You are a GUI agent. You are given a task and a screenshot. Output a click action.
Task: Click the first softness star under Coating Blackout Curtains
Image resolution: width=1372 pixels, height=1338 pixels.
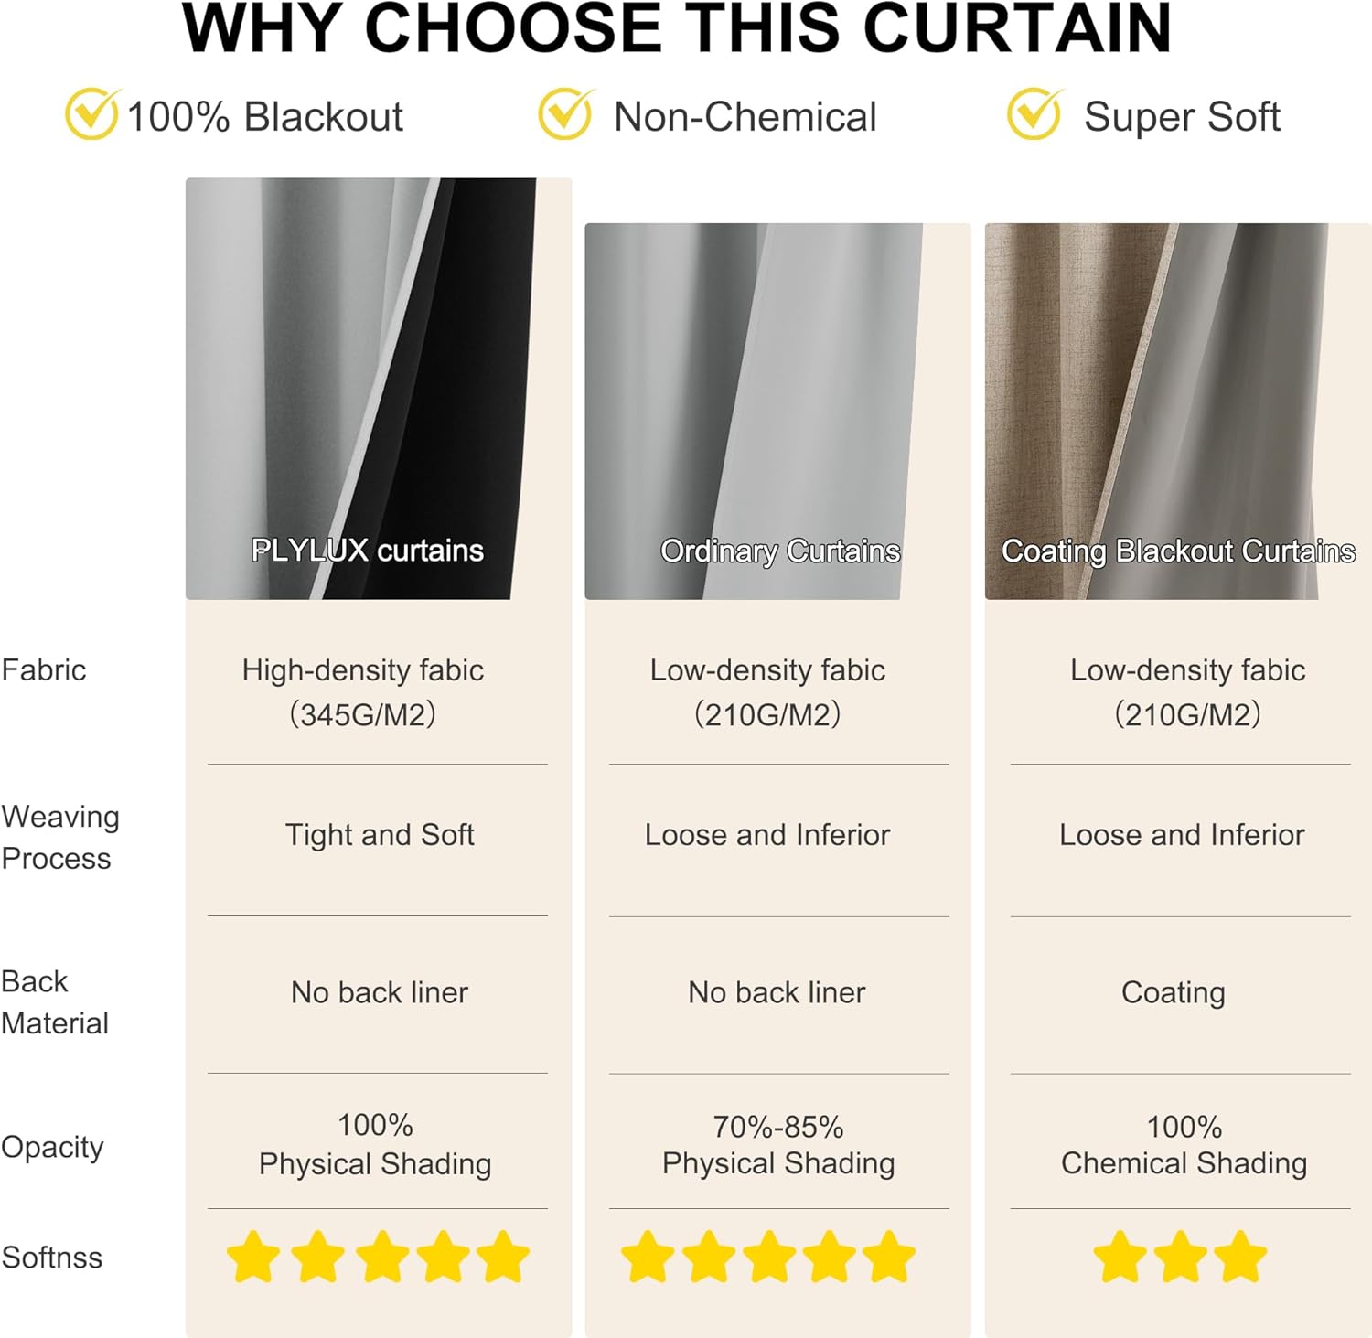(1120, 1257)
